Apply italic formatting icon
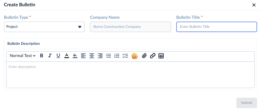261x112 pixels. click(x=50, y=56)
